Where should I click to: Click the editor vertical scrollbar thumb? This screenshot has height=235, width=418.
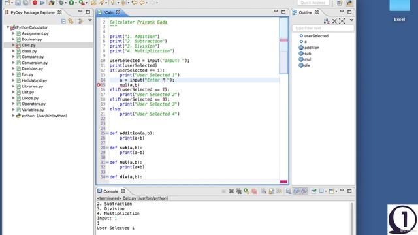pyautogui.click(x=283, y=45)
